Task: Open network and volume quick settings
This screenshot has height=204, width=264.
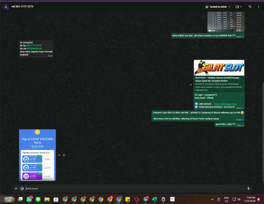Action: (237, 199)
